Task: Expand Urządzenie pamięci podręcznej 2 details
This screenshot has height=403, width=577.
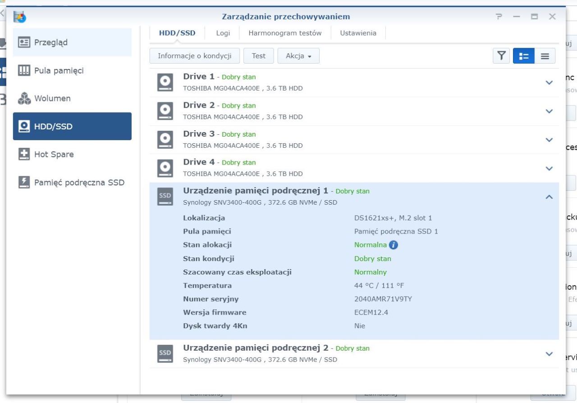Action: click(x=549, y=354)
